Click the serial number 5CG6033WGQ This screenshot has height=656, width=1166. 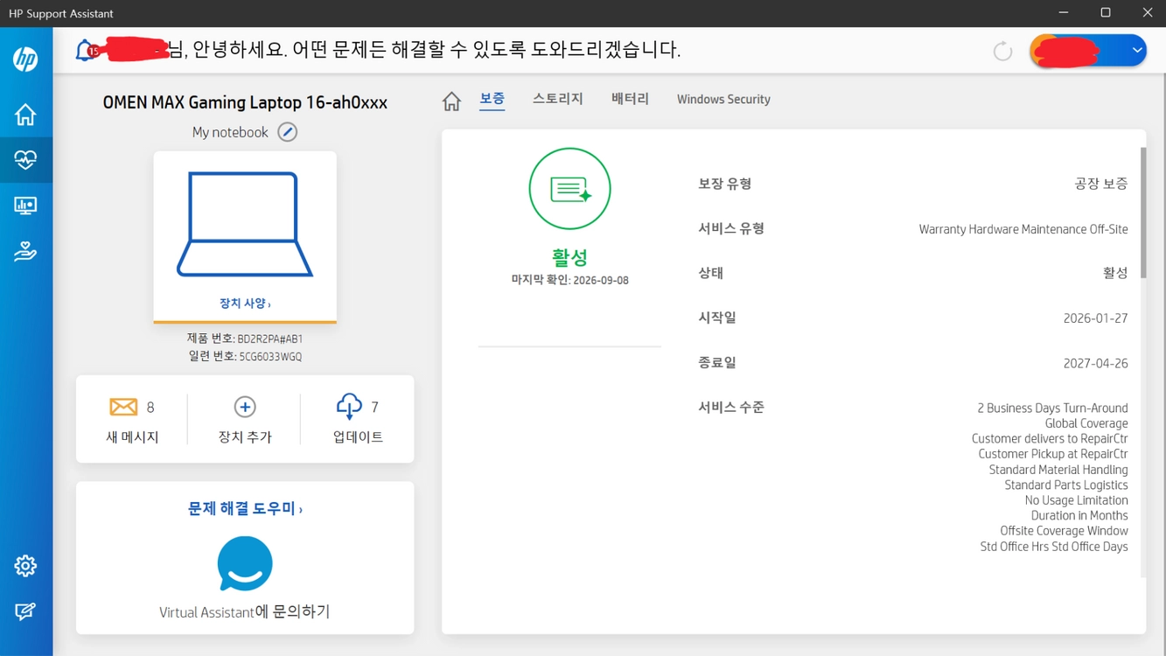click(270, 357)
